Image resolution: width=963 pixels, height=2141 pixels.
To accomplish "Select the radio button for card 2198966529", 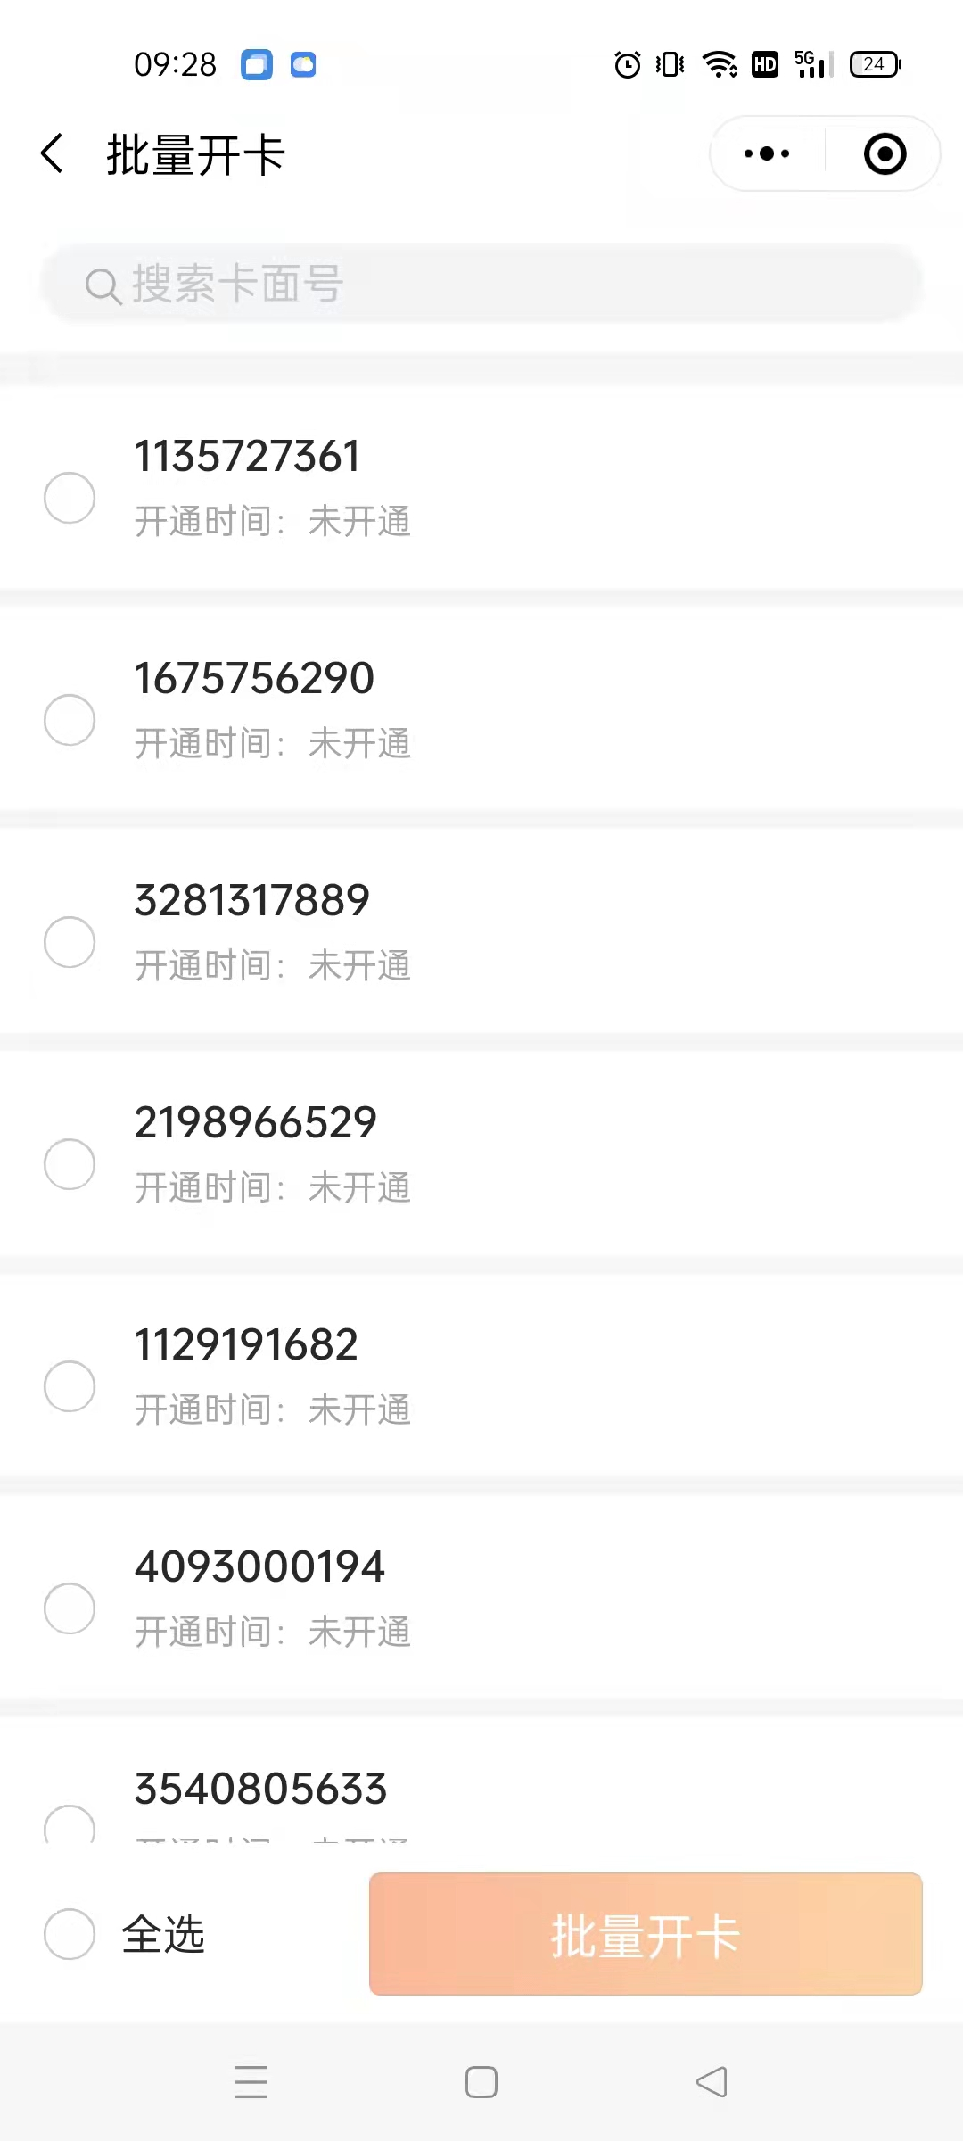I will (x=70, y=1163).
